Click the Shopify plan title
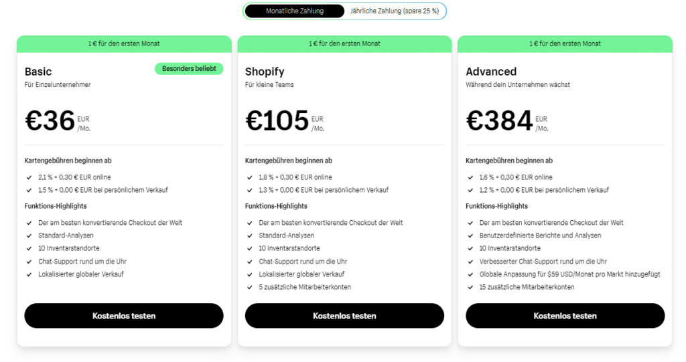This screenshot has height=362, width=686. click(265, 72)
